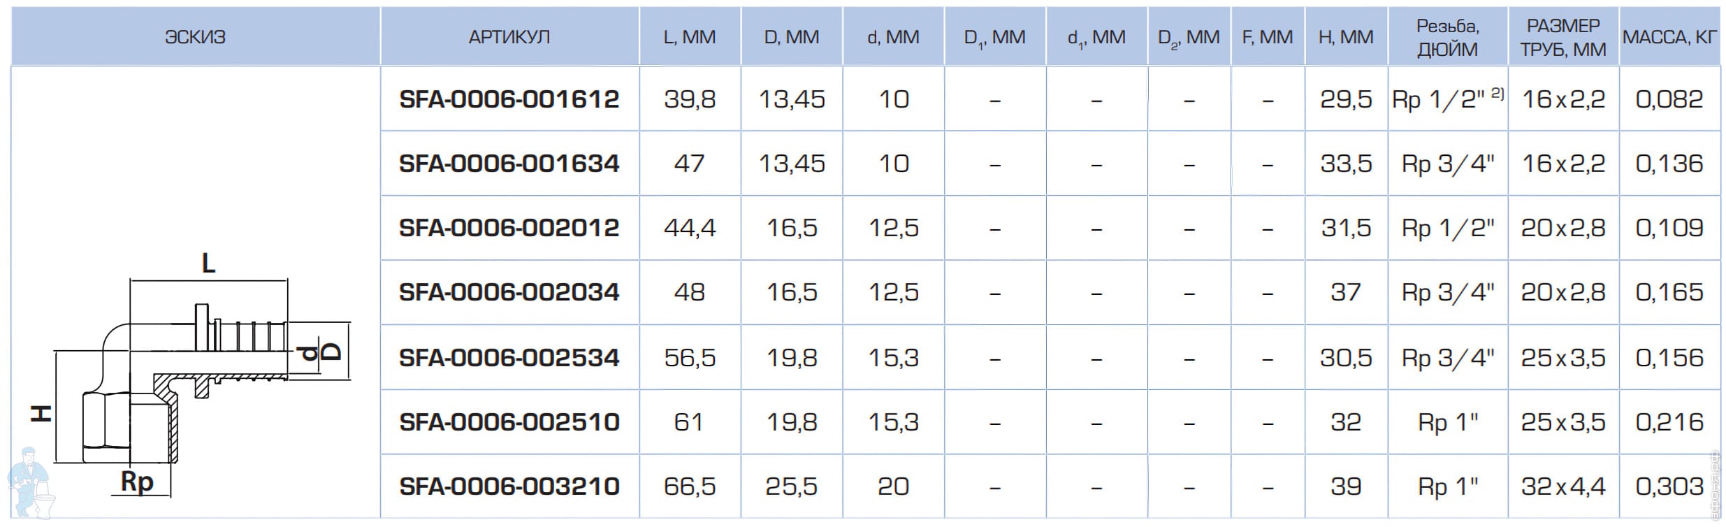The width and height of the screenshot is (1726, 527).
Task: Open article SFA-0006-003210
Action: [509, 486]
